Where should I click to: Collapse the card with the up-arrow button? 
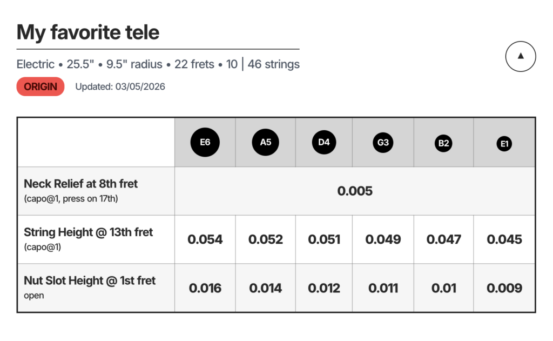(521, 56)
